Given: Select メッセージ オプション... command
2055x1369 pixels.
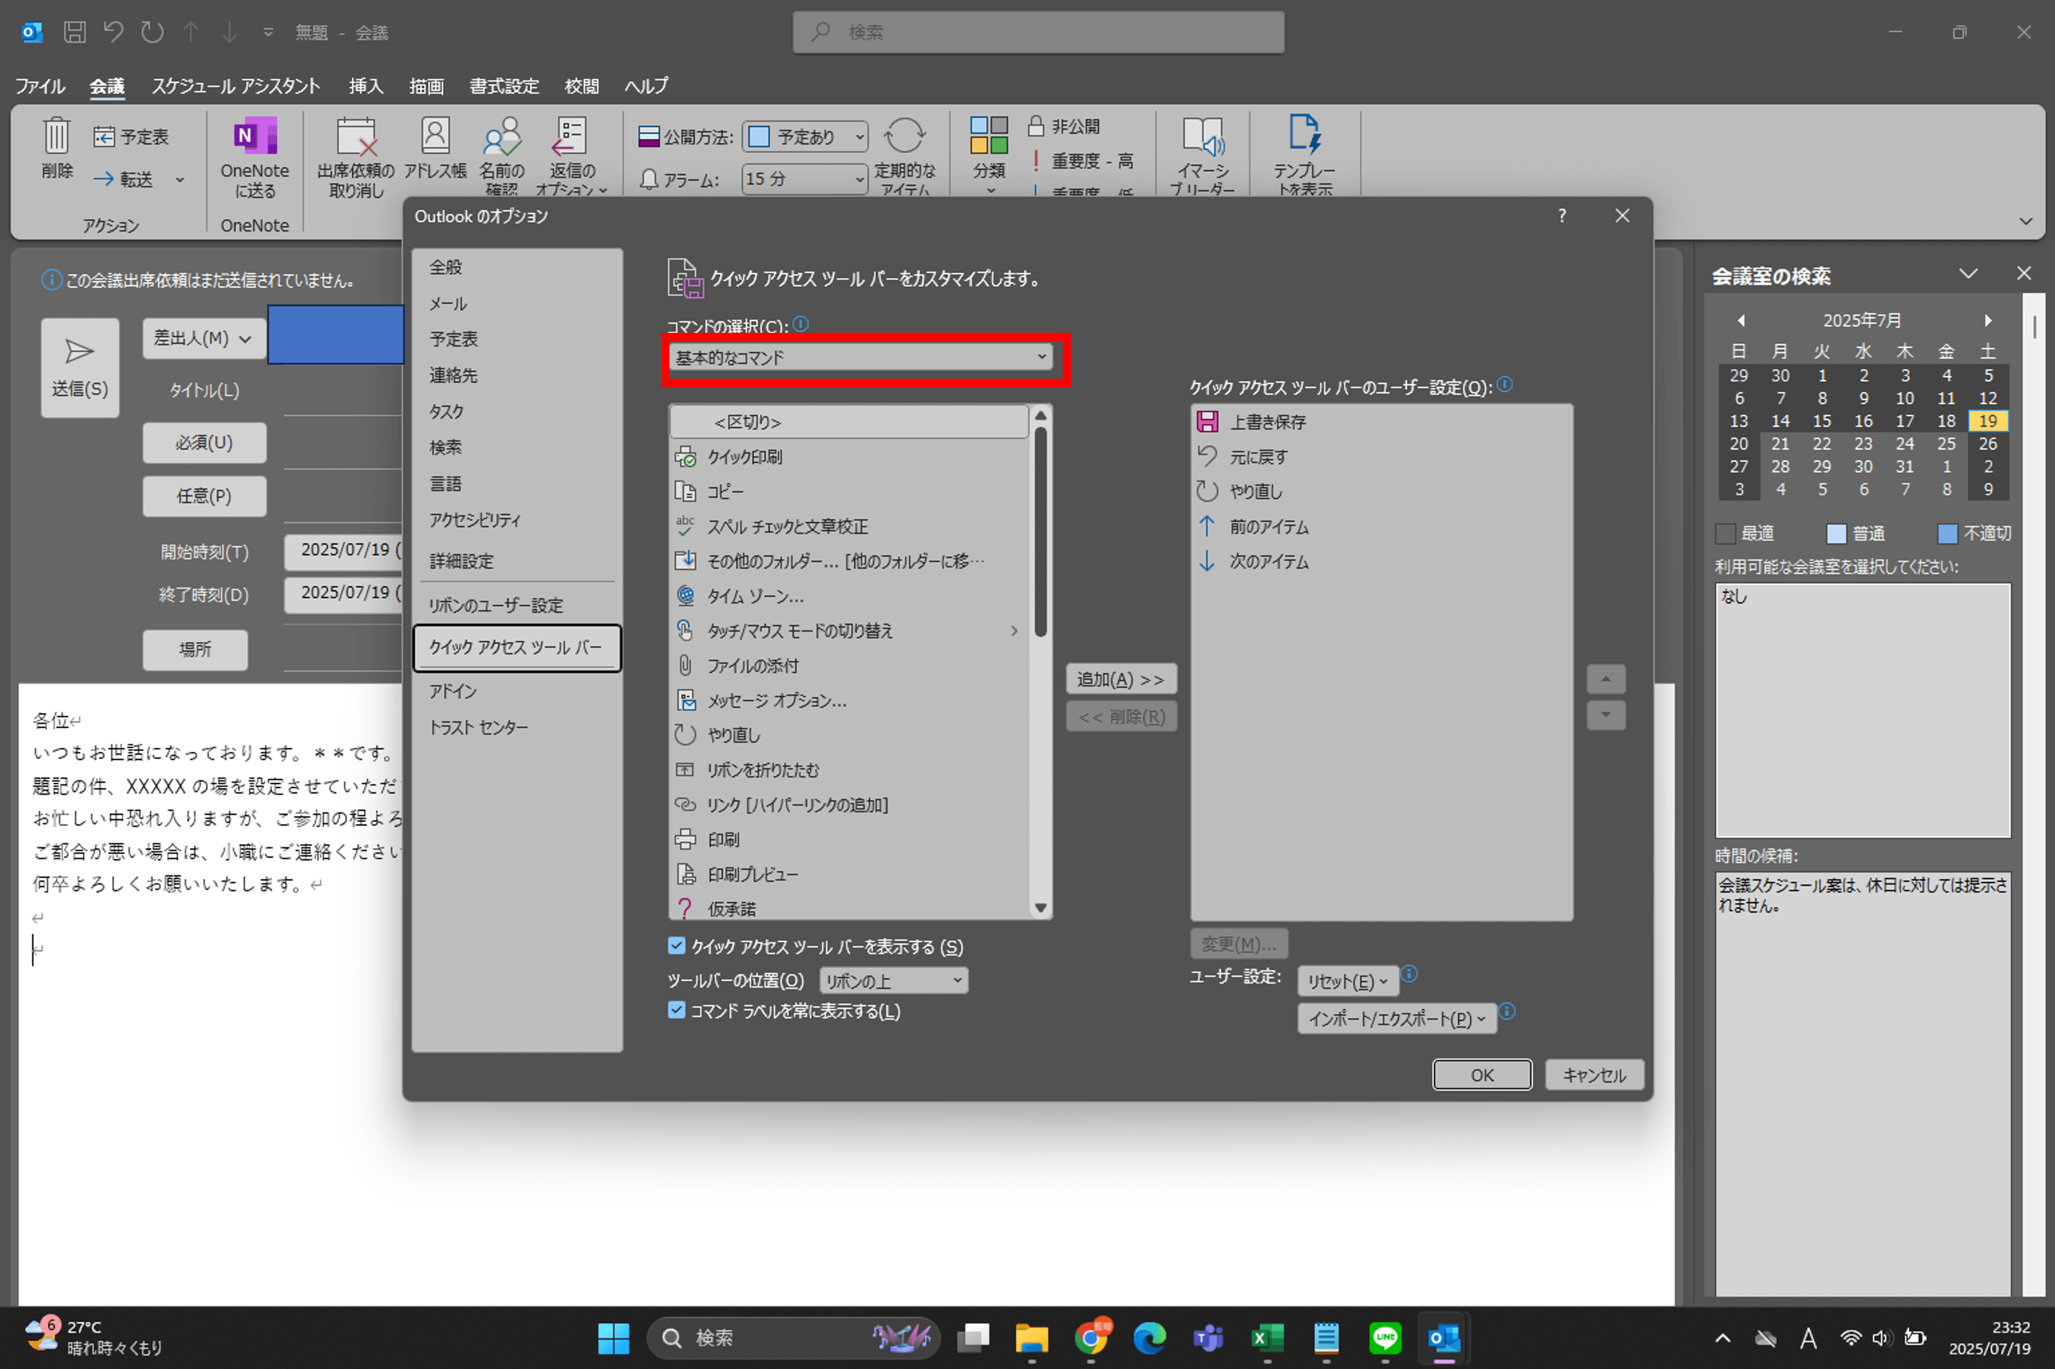Looking at the screenshot, I should coord(849,700).
